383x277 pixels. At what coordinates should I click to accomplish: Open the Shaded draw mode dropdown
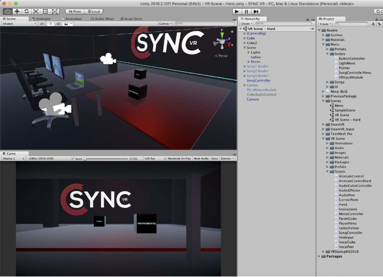19,24
